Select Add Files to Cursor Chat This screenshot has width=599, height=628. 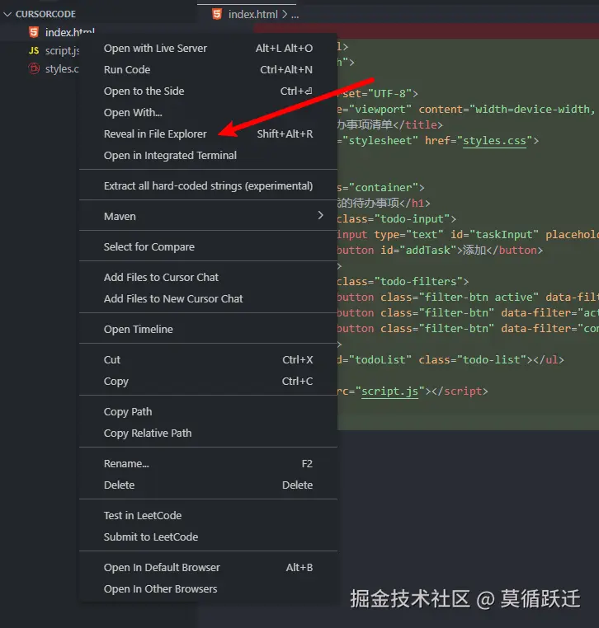pos(208,277)
